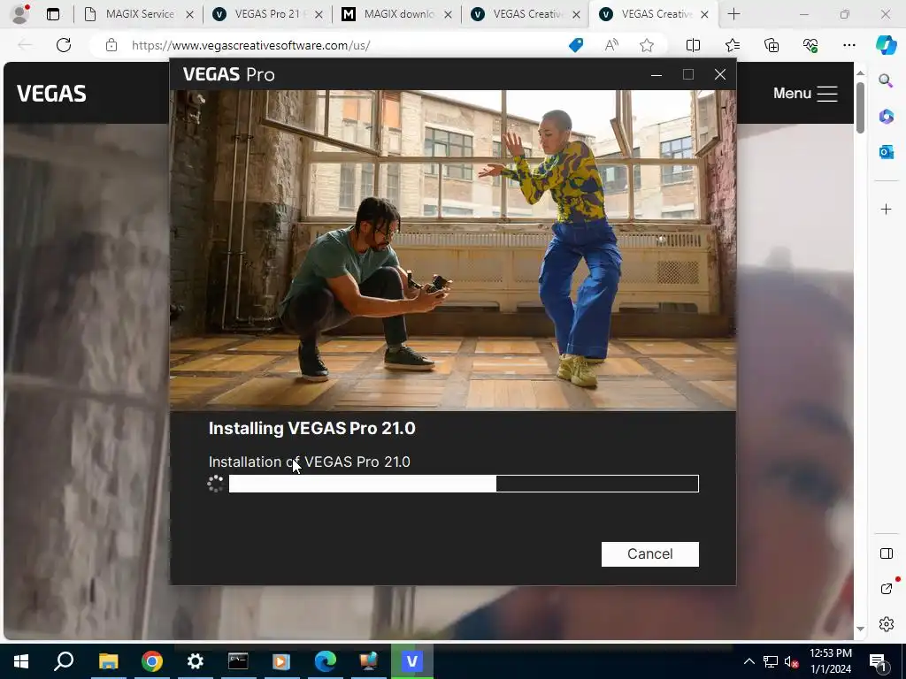The height and width of the screenshot is (679, 906).
Task: Close the active VEGAS Creative tab
Action: [704, 15]
